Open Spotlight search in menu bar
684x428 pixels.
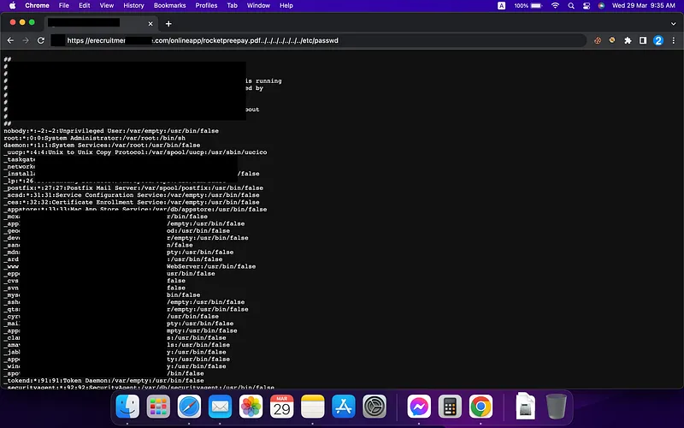(571, 6)
